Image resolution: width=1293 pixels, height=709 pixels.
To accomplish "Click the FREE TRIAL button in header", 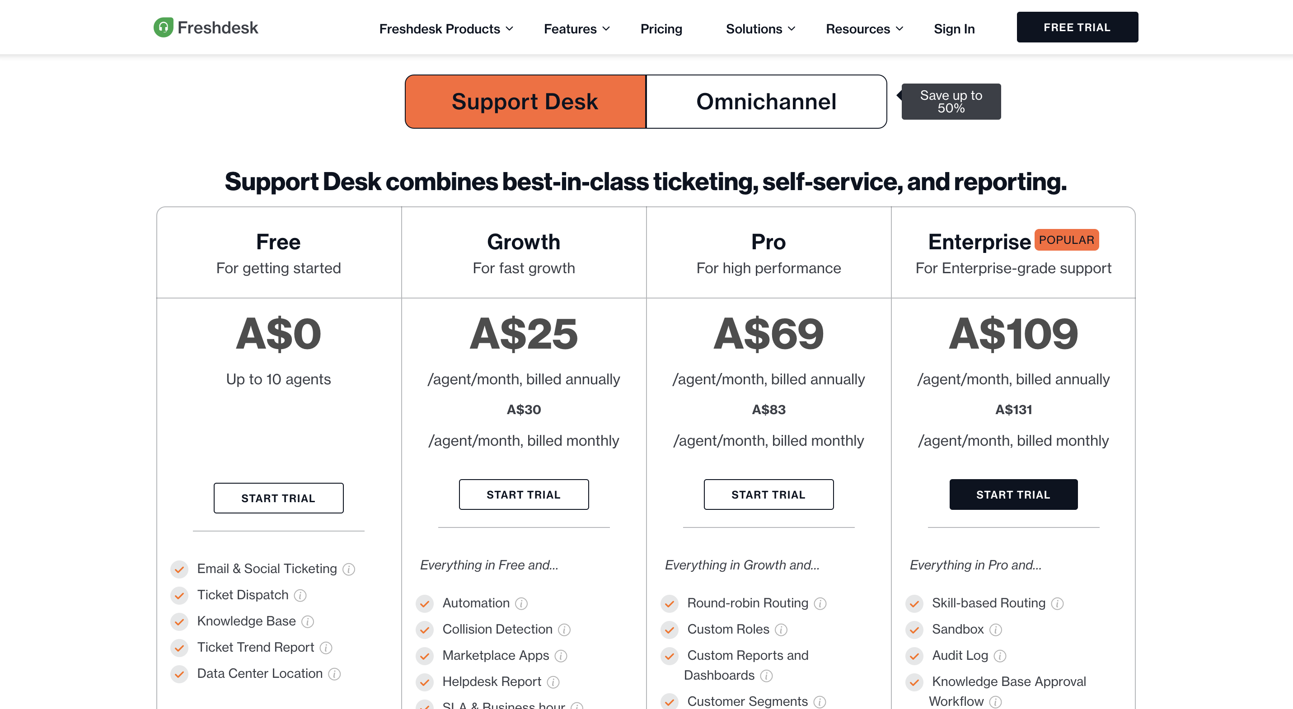I will click(x=1077, y=27).
